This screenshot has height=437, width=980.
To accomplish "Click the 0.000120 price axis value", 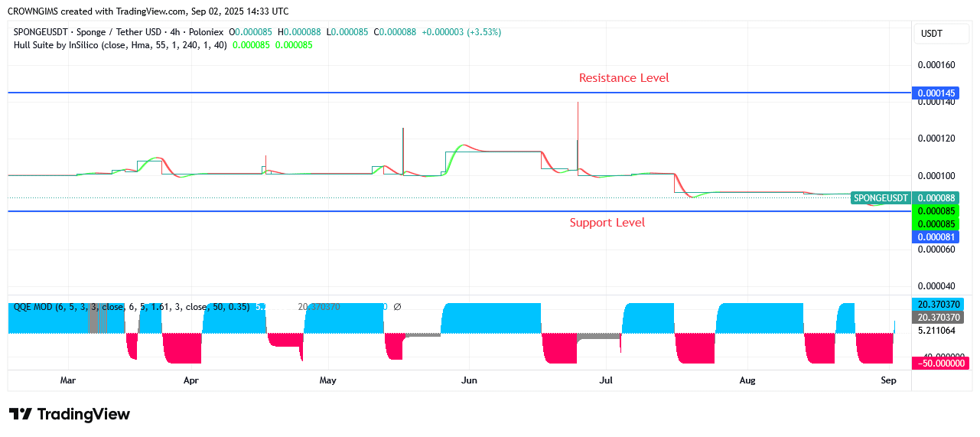I will (936, 139).
